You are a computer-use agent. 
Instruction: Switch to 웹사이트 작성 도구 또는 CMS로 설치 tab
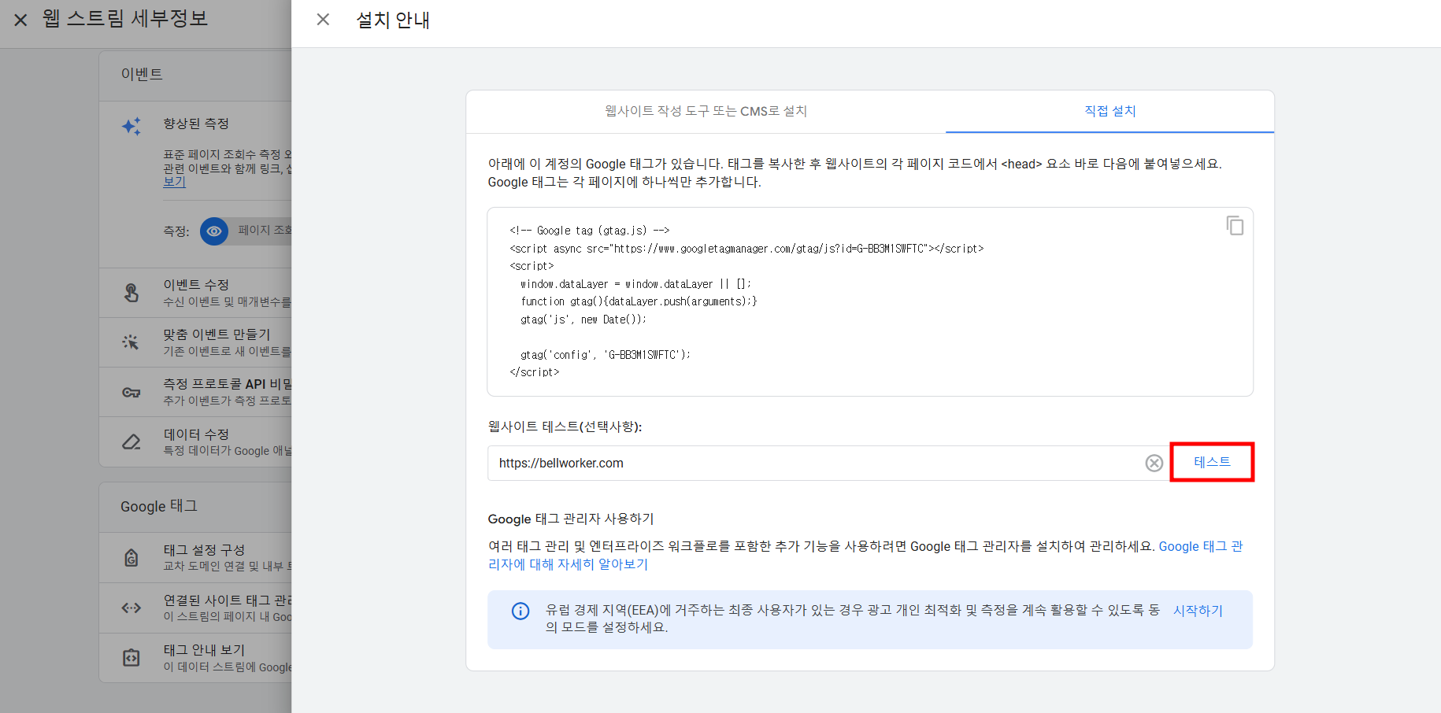coord(706,111)
